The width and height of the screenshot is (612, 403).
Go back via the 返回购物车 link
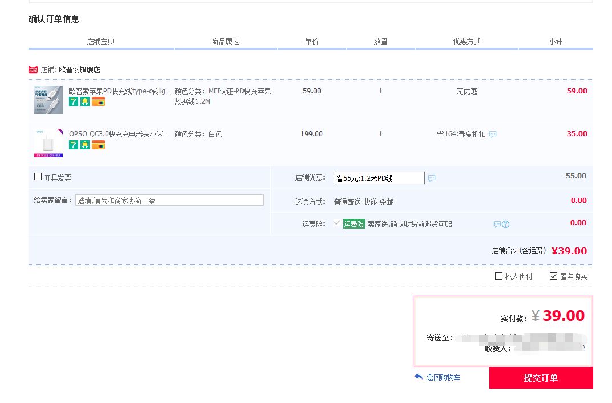tap(443, 377)
